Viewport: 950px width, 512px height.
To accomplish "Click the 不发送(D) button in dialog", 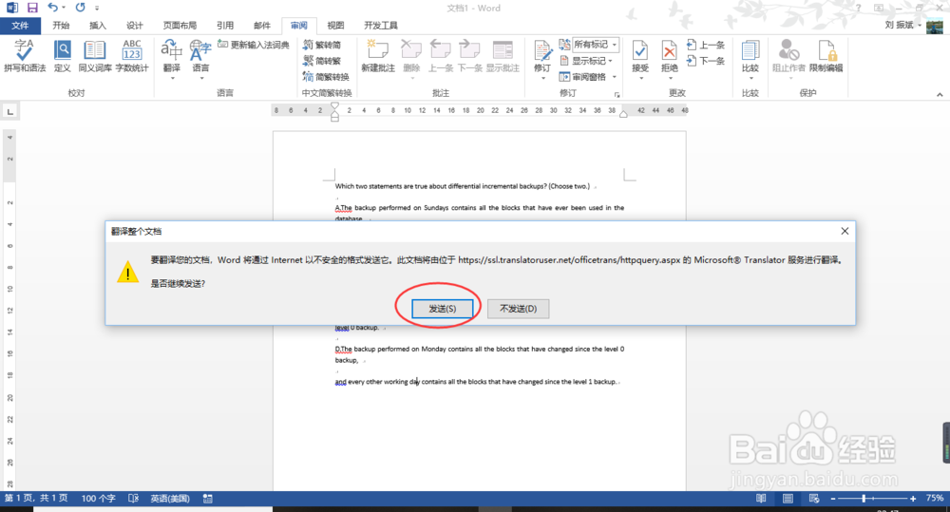I will 518,309.
